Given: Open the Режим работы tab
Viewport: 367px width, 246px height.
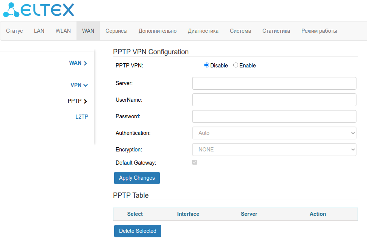Looking at the screenshot, I should click(319, 31).
